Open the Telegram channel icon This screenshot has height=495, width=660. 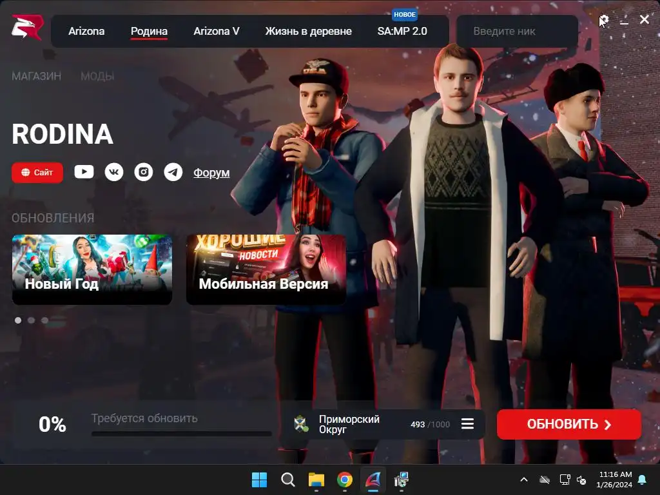[173, 171]
